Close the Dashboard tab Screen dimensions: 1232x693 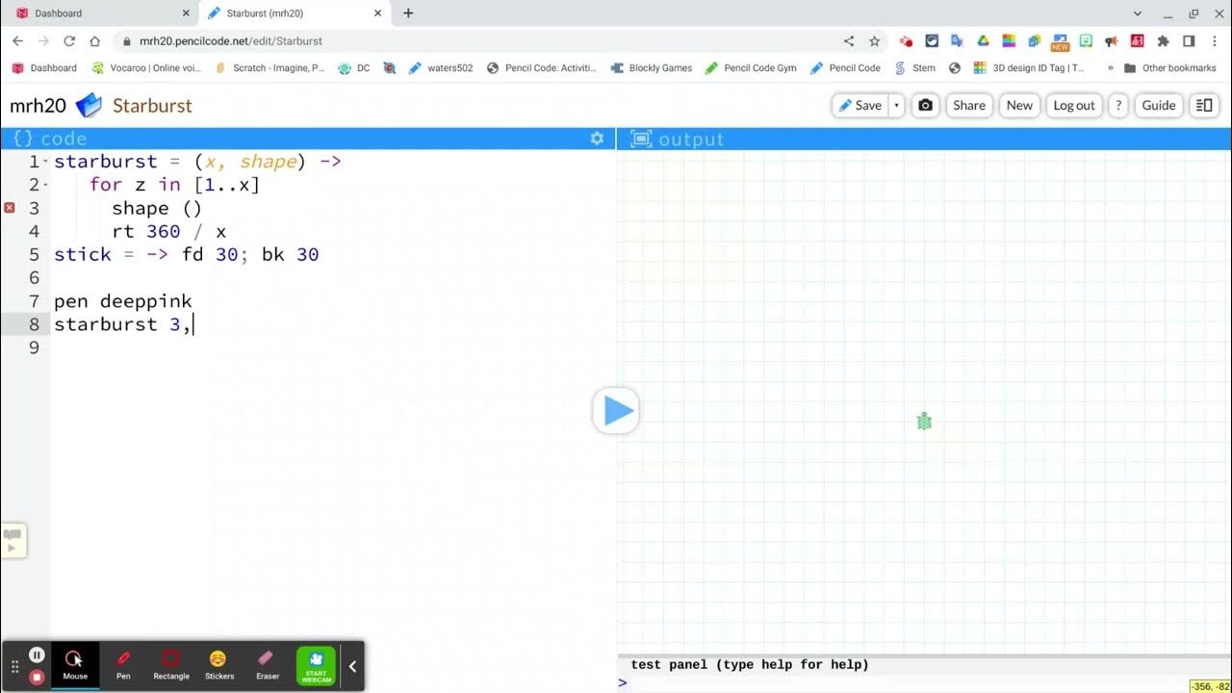coord(186,13)
